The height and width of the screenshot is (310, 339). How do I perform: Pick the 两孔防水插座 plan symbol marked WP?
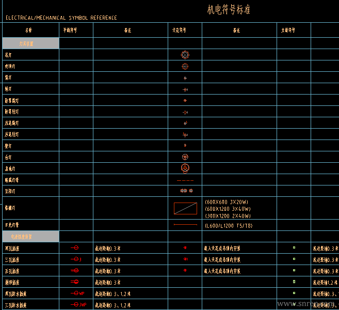pyautogui.click(x=77, y=293)
